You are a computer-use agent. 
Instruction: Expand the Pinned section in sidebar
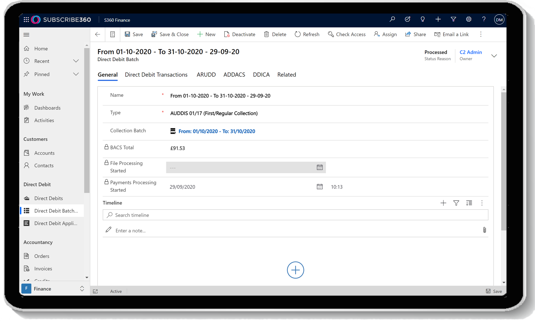(x=76, y=74)
